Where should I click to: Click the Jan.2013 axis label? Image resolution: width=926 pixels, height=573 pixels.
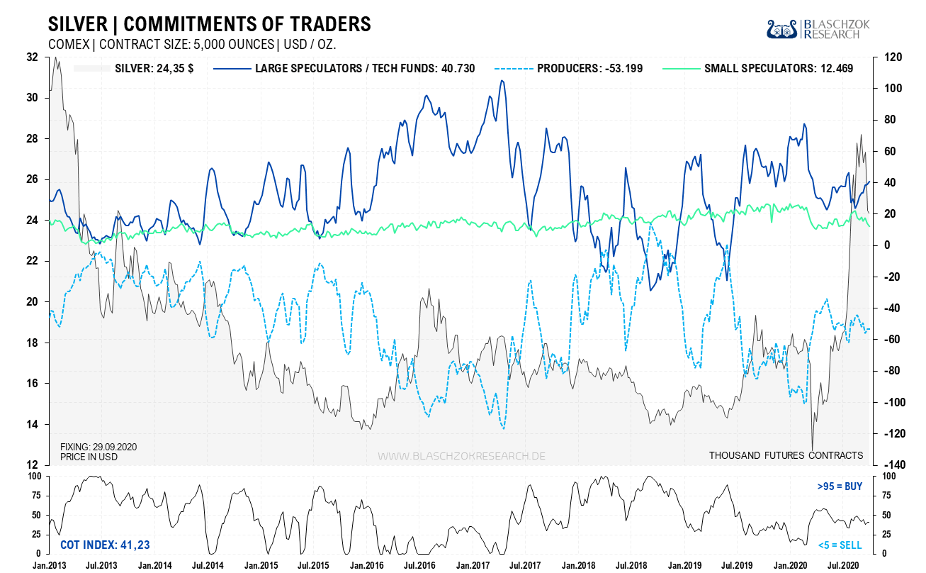(49, 565)
